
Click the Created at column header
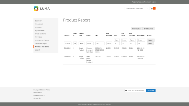[x=141, y=35]
